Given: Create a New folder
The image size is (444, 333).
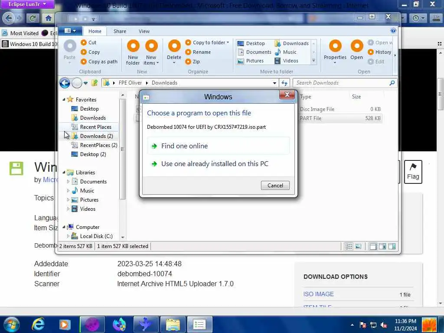Looking at the screenshot, I should pyautogui.click(x=133, y=52).
